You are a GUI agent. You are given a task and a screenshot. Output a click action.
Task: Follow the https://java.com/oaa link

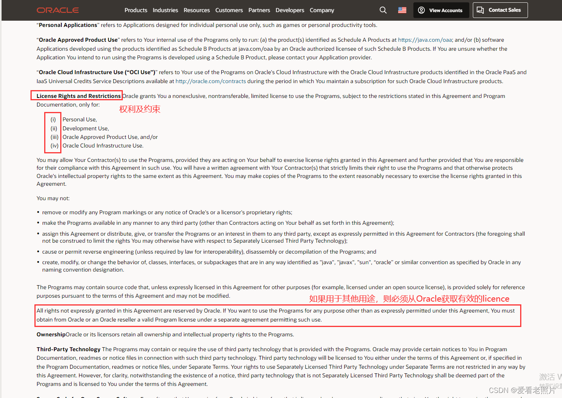click(425, 40)
